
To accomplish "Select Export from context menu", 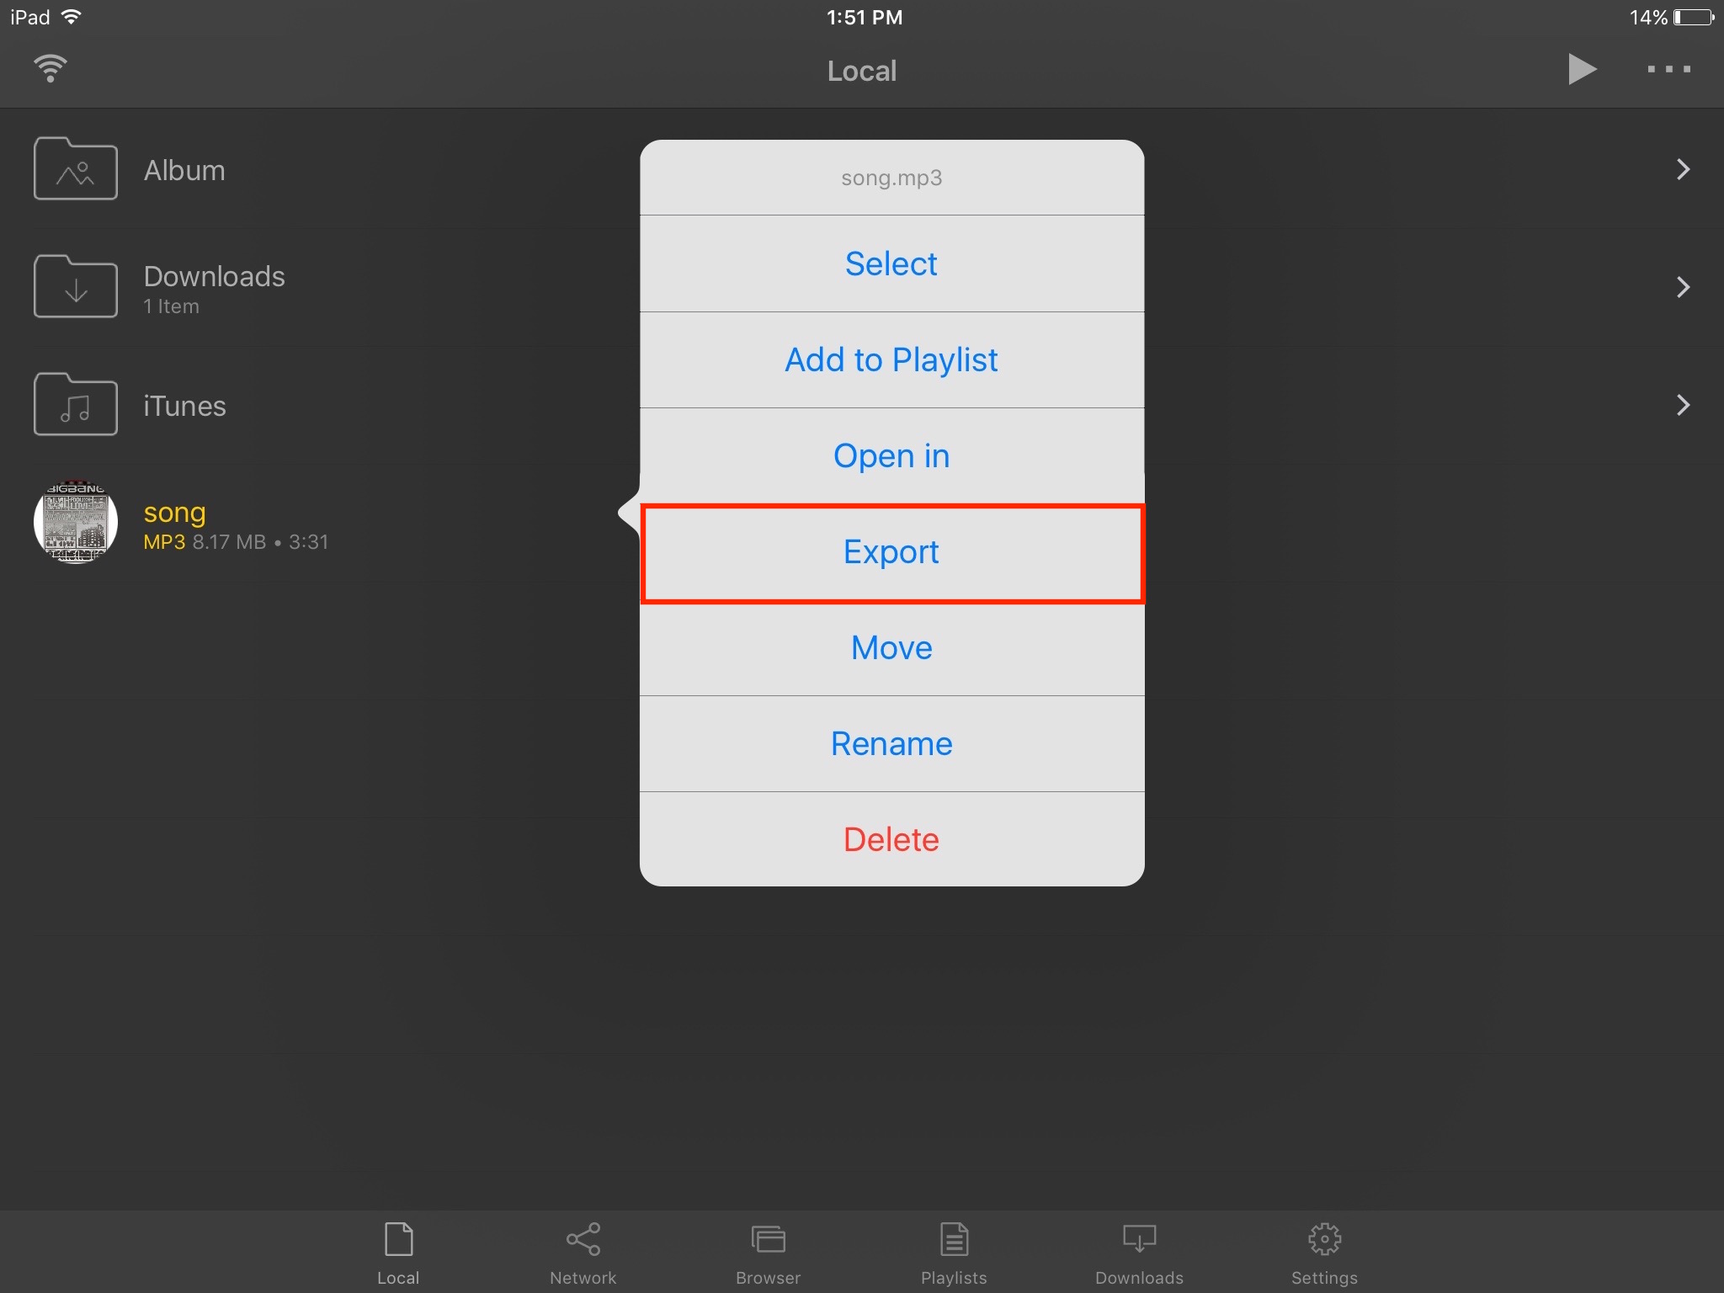I will [x=891, y=550].
